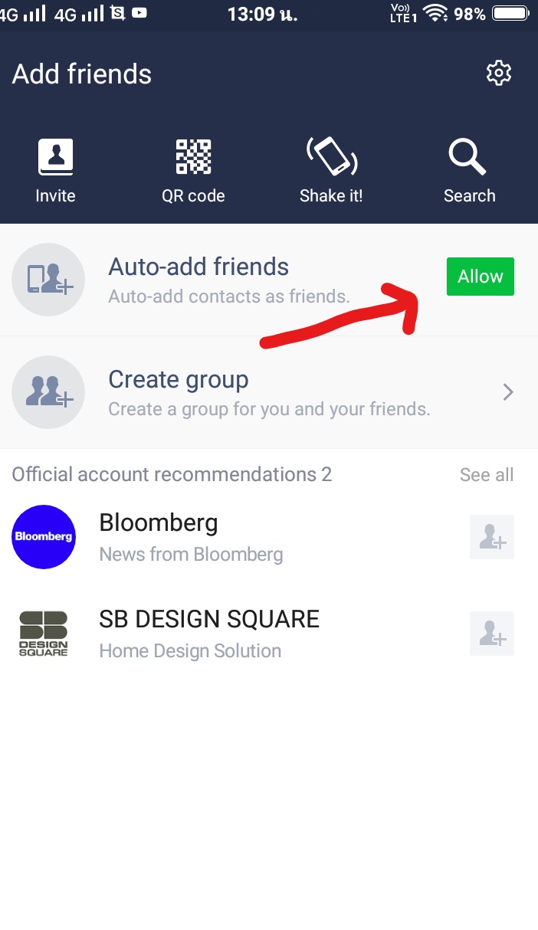Open the Bloomberg logo thumbnail

coord(44,537)
